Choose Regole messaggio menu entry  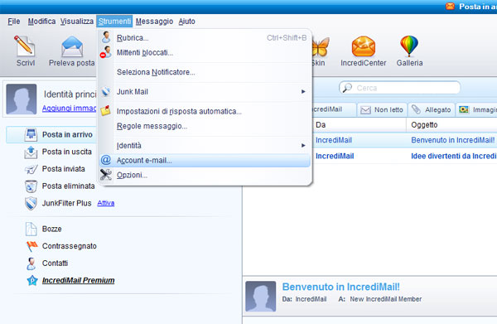pyautogui.click(x=205, y=126)
